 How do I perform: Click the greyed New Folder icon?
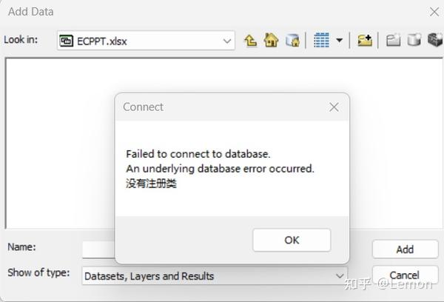click(x=394, y=40)
